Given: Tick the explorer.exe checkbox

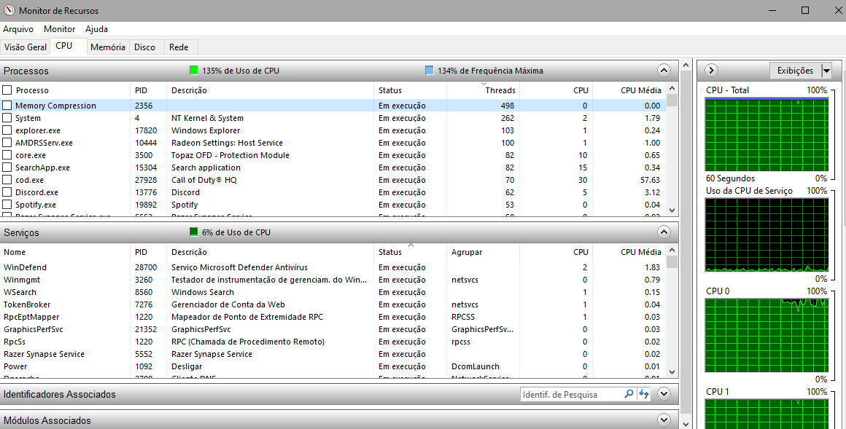Looking at the screenshot, I should [7, 130].
